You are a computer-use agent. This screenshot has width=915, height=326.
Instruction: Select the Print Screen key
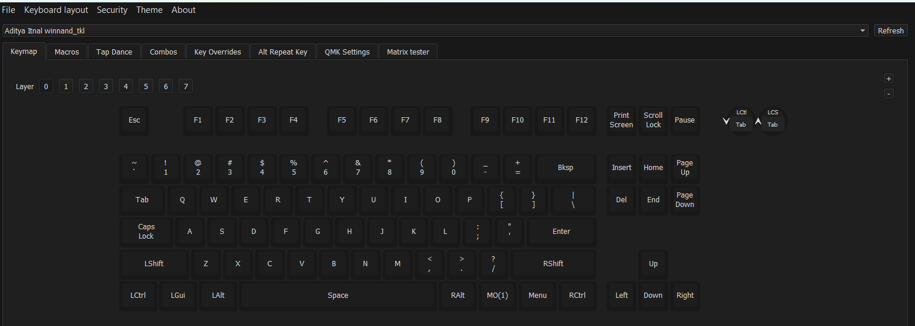coord(621,120)
